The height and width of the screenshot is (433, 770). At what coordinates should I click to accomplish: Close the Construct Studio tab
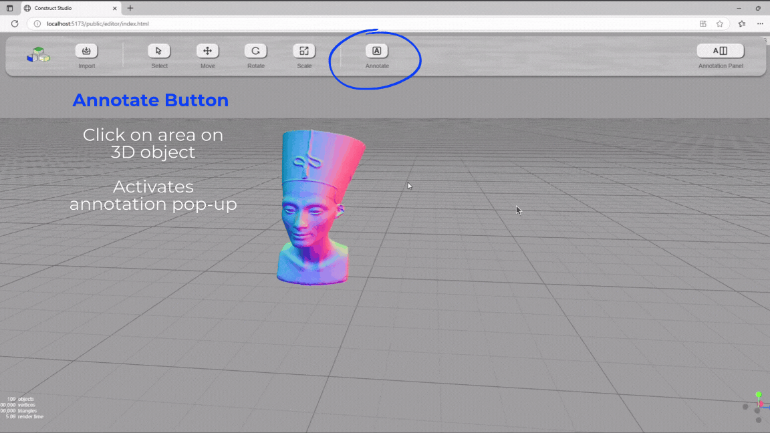pyautogui.click(x=114, y=8)
